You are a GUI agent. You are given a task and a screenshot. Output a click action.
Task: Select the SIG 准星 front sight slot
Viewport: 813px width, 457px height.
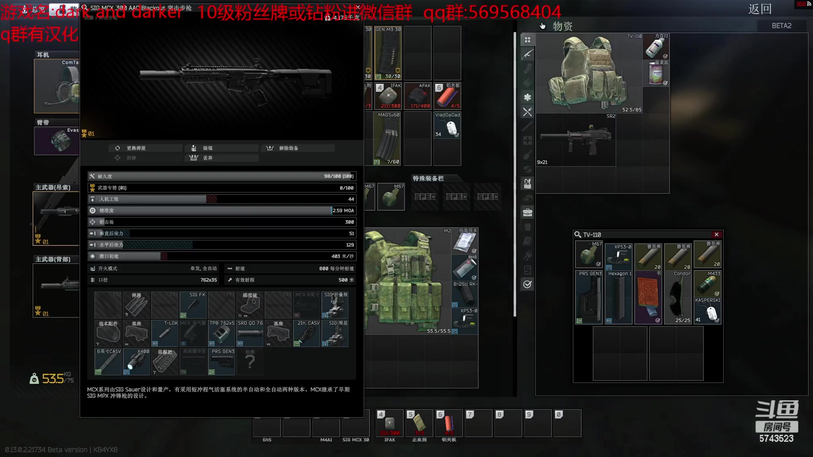(335, 333)
